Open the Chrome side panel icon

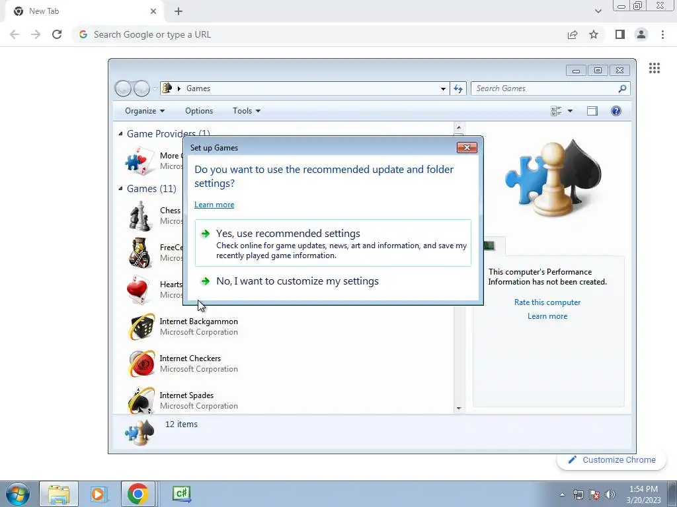pyautogui.click(x=620, y=34)
